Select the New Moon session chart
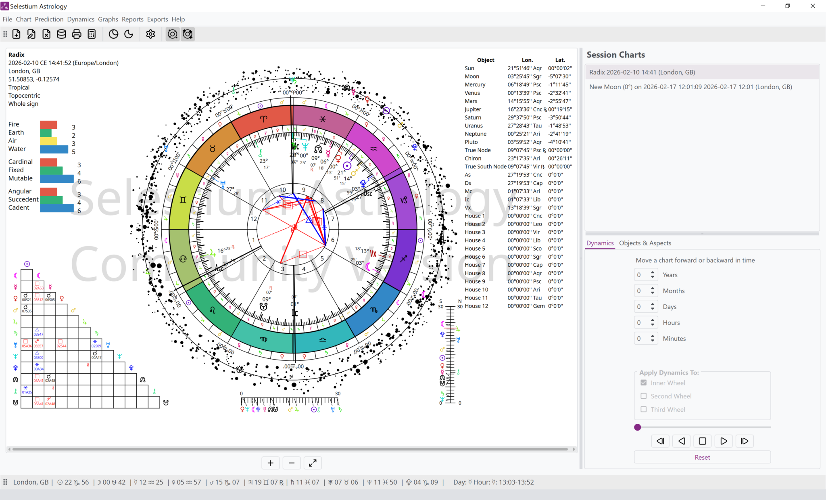 click(690, 87)
